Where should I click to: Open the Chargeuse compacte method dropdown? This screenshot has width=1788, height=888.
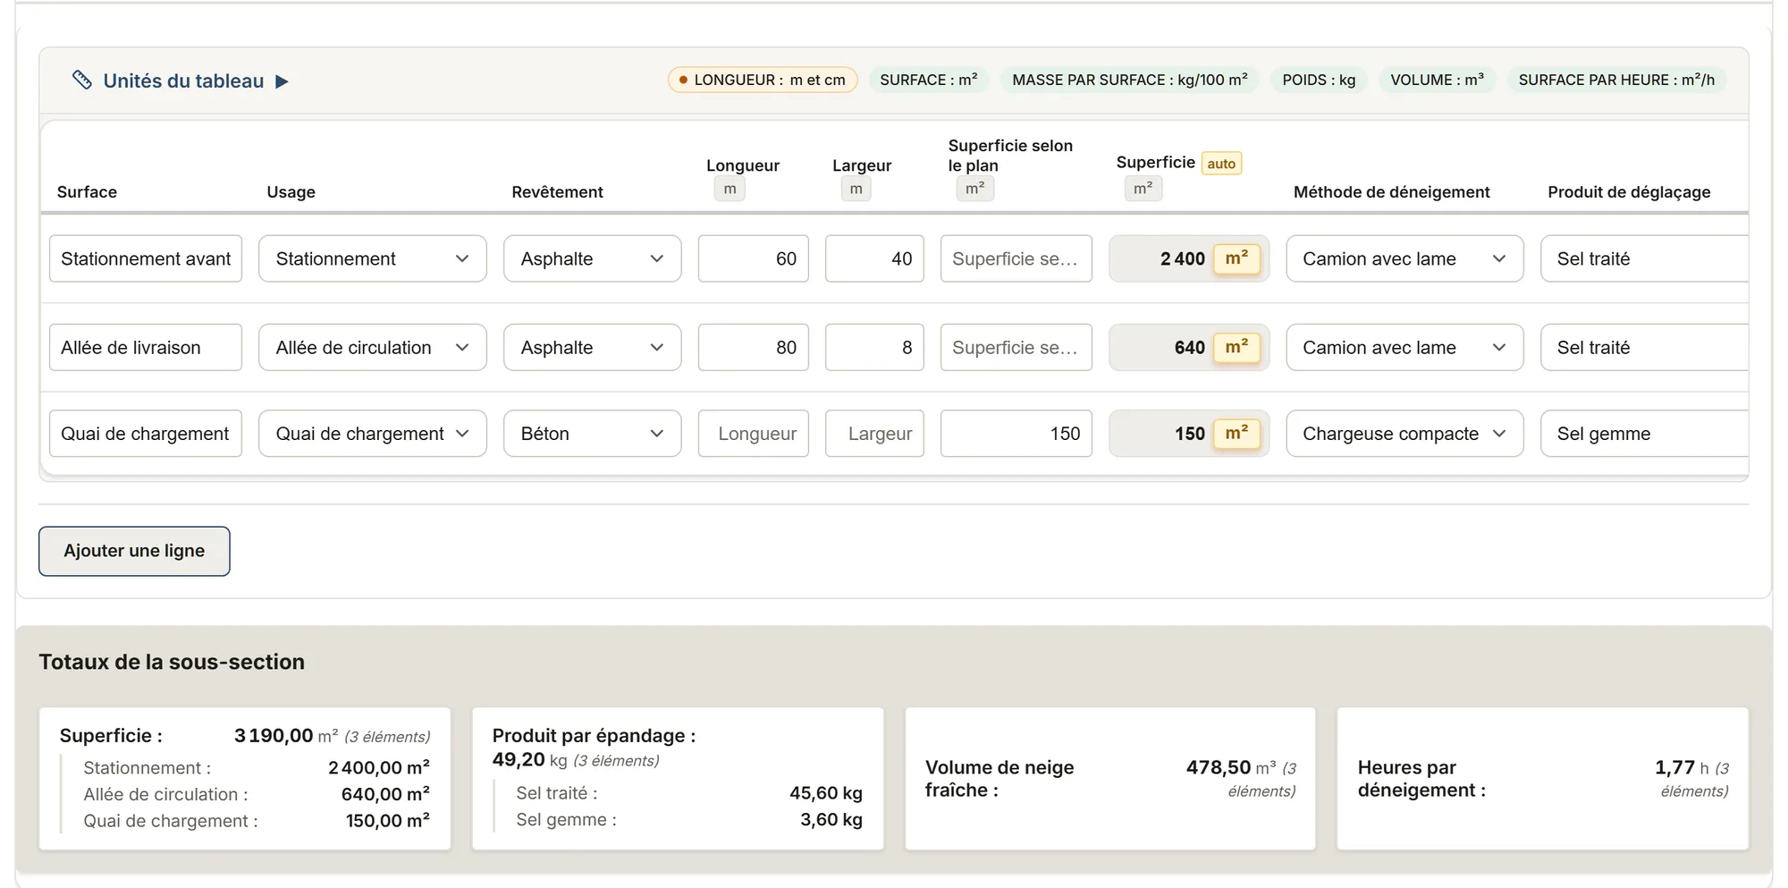pyautogui.click(x=1404, y=434)
